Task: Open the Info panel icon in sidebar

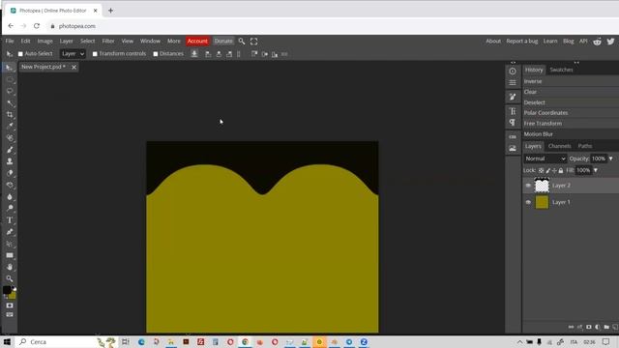Action: pos(513,72)
